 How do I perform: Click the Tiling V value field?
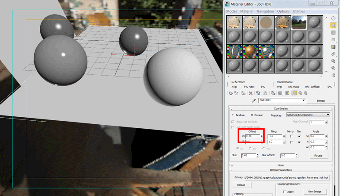tap(275, 142)
